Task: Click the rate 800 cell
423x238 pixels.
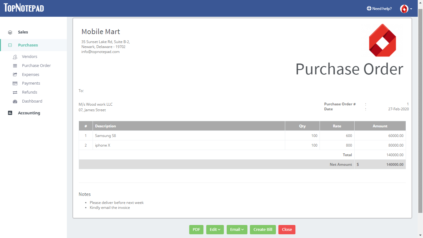Action: (337, 145)
